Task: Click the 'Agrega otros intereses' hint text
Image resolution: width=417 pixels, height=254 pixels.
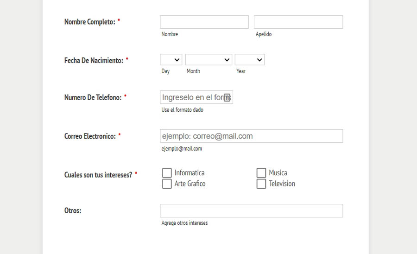Action: pyautogui.click(x=184, y=223)
